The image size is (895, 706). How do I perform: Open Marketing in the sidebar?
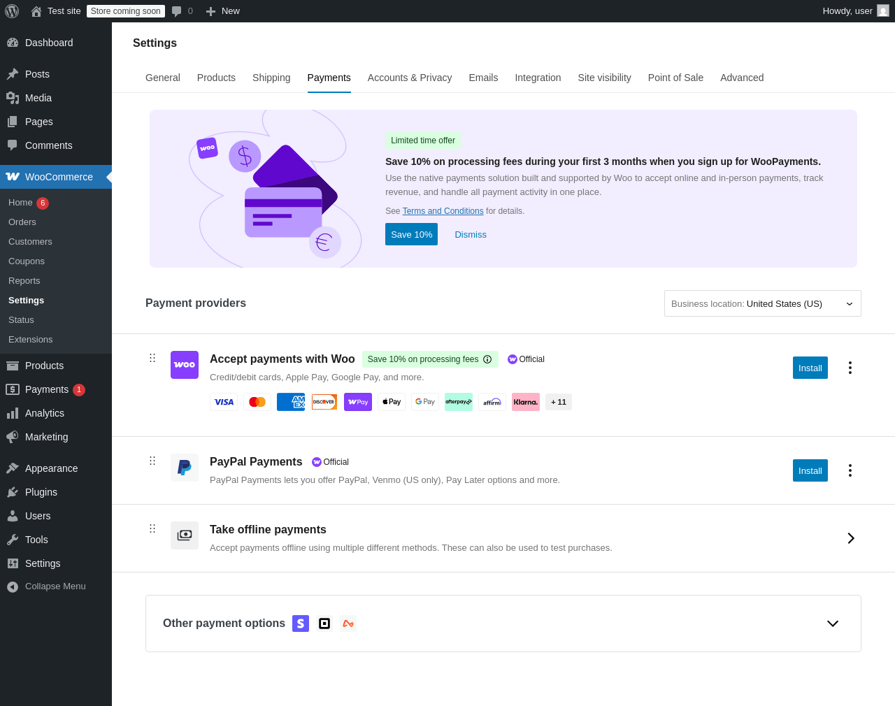[56, 437]
